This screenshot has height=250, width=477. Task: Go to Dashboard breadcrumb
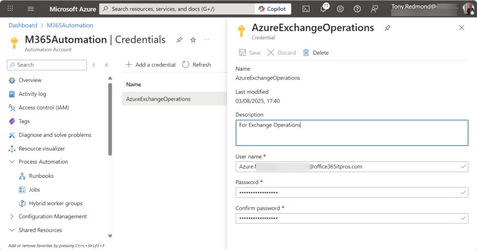coord(23,25)
